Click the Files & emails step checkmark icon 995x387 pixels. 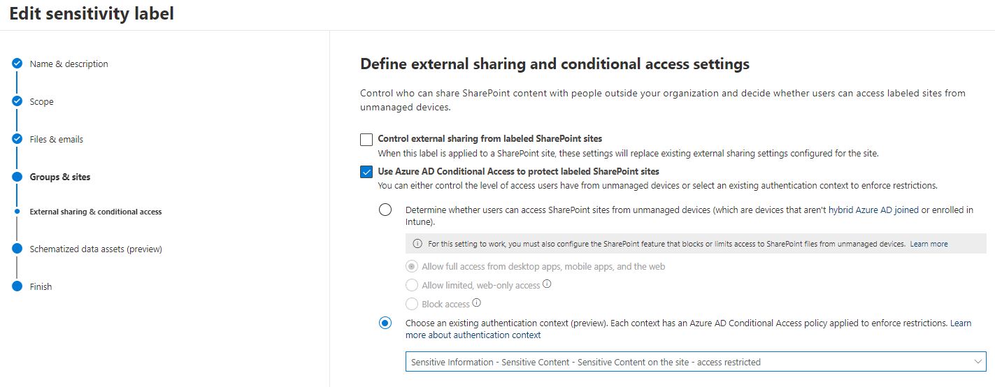pyautogui.click(x=17, y=139)
